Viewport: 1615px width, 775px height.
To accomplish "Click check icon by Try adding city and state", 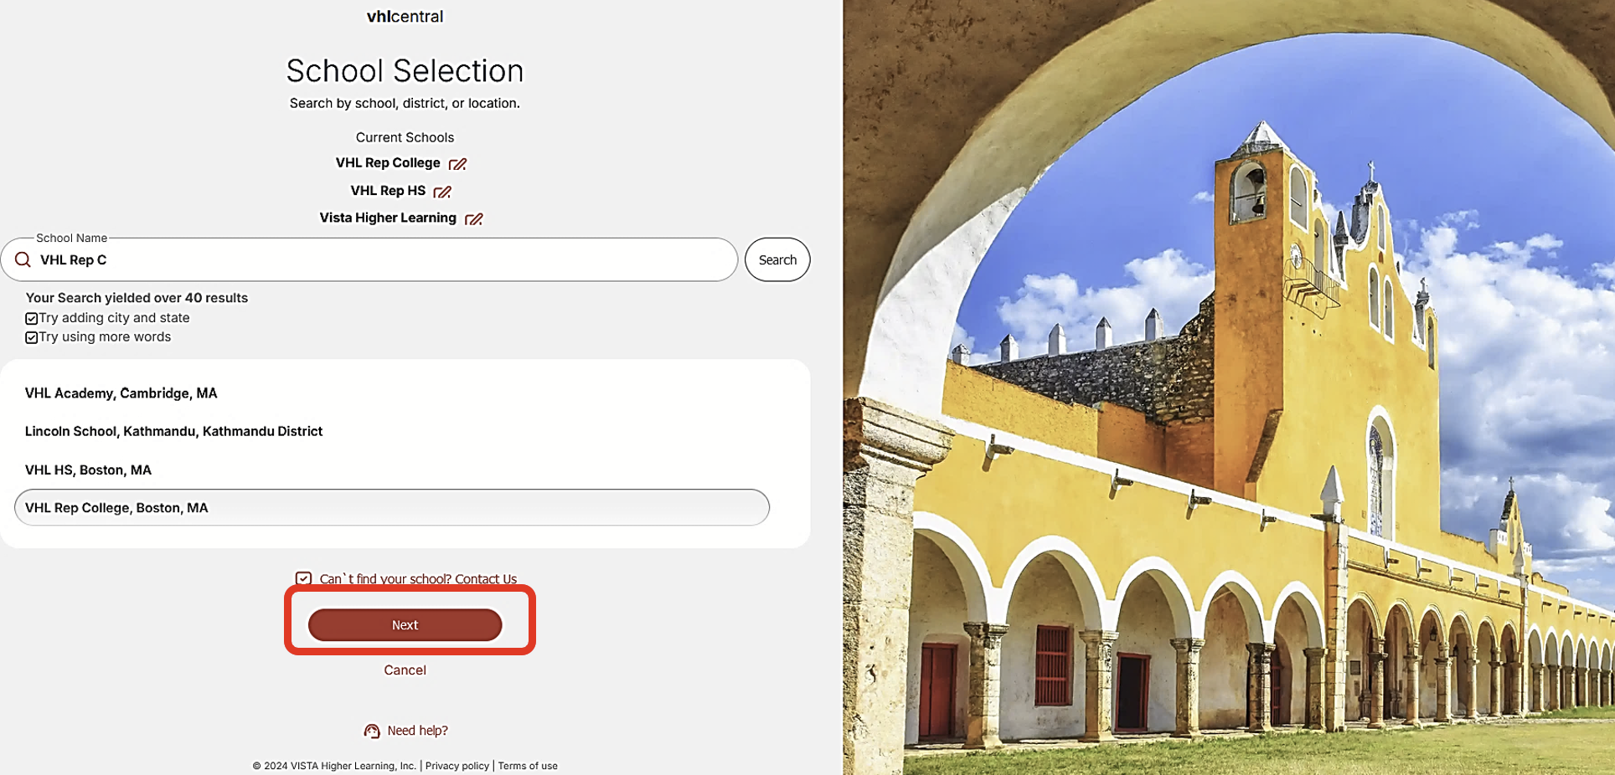I will click(31, 318).
